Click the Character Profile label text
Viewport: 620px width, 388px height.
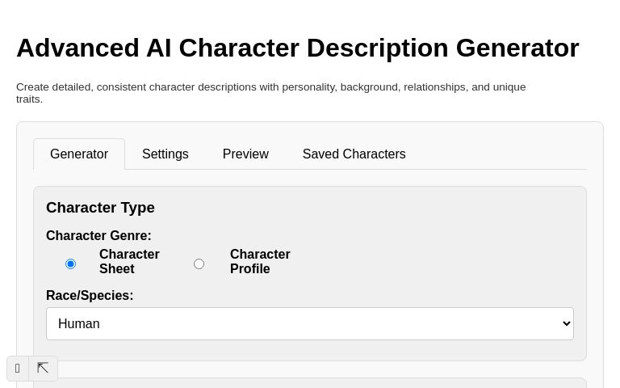260,261
